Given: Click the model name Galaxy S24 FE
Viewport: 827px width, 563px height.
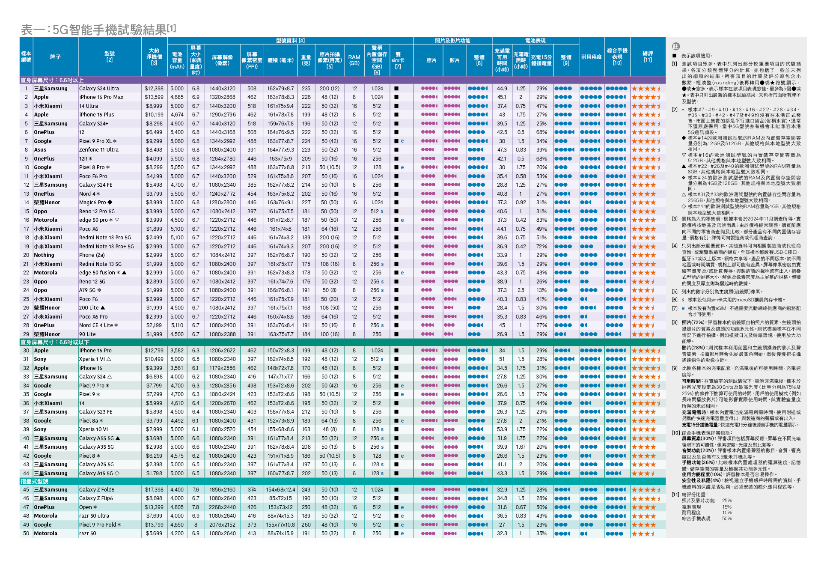Looking at the screenshot, I should pos(96,185).
